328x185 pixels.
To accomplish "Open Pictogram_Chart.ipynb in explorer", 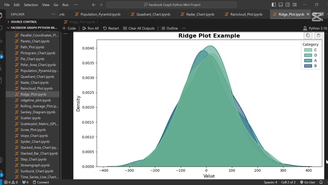I will pos(38,53).
